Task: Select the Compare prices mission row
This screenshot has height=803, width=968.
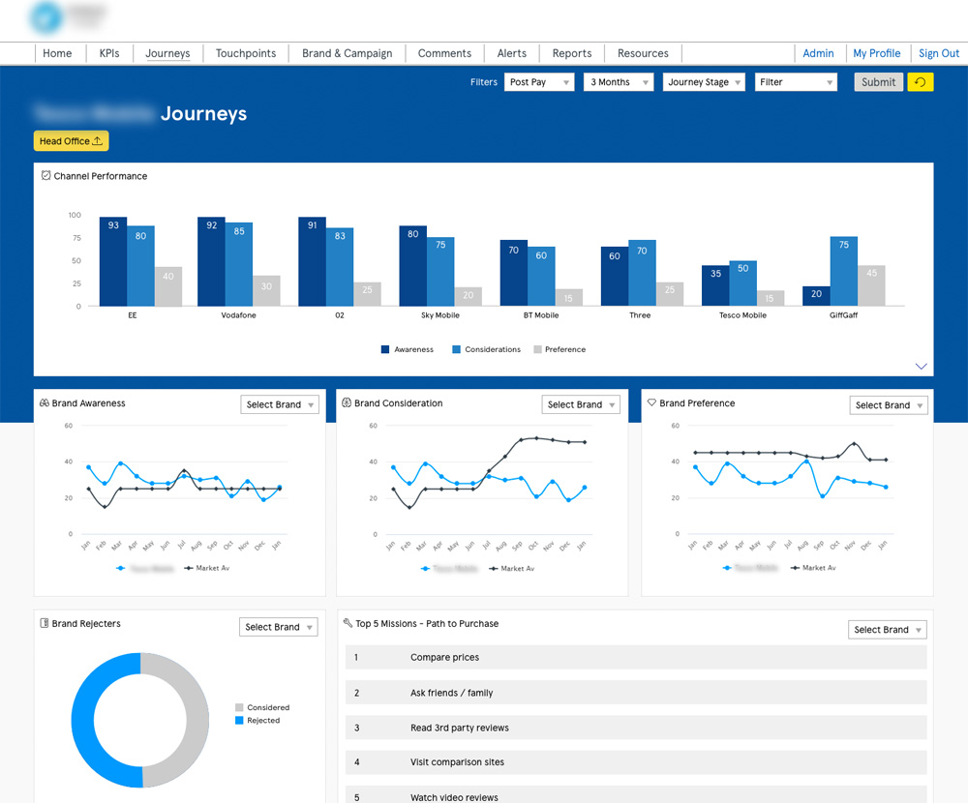Action: tap(636, 657)
